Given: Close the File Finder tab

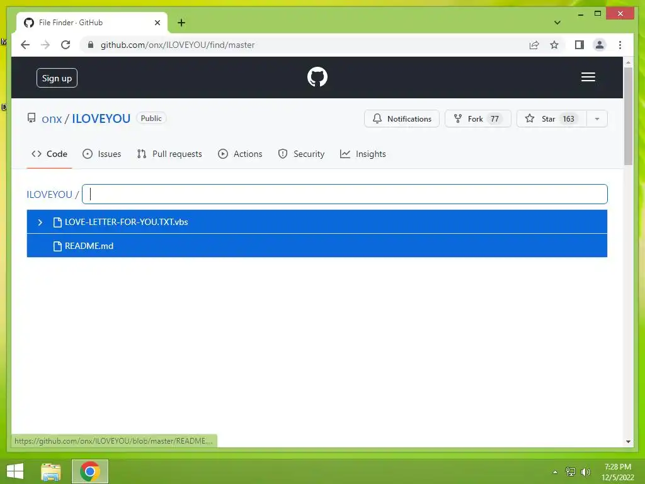Looking at the screenshot, I should [157, 23].
